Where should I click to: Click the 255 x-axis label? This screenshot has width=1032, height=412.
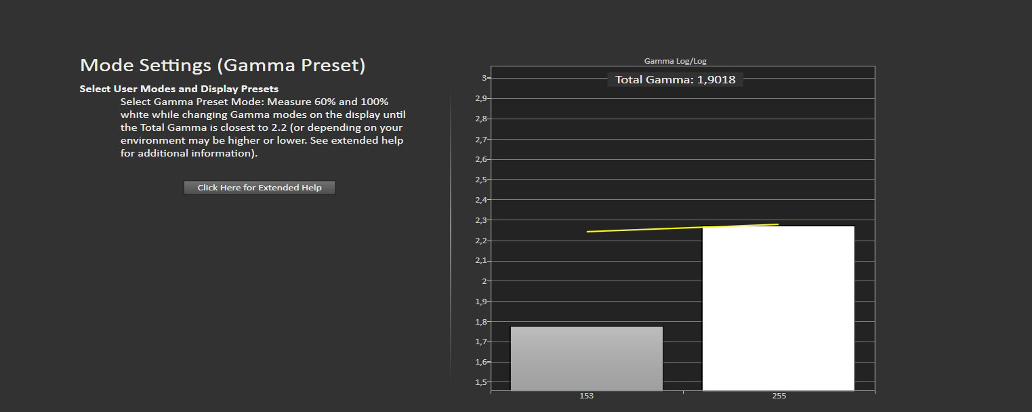click(x=779, y=396)
